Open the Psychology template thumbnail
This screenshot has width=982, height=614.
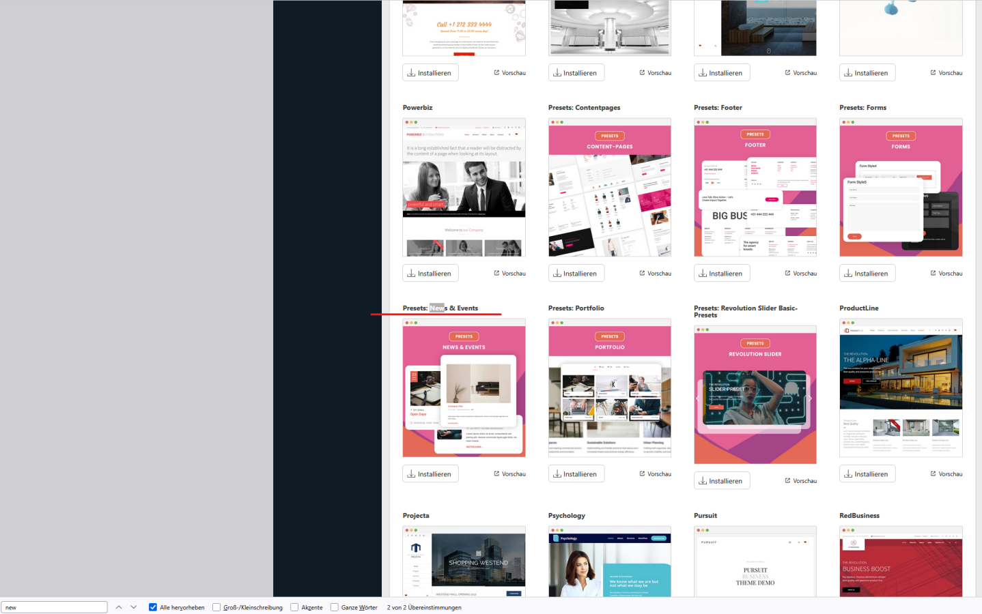click(x=609, y=561)
